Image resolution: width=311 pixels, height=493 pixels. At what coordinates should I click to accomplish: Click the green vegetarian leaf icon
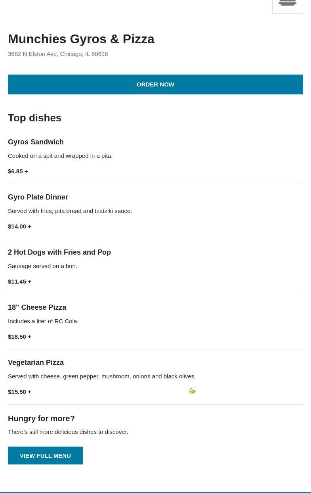pos(193,391)
